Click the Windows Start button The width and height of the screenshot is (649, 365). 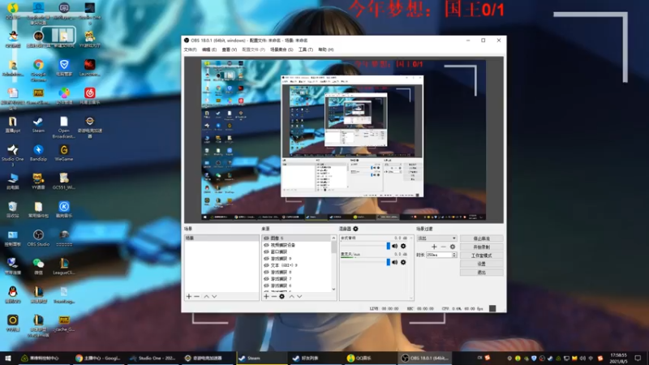point(7,358)
